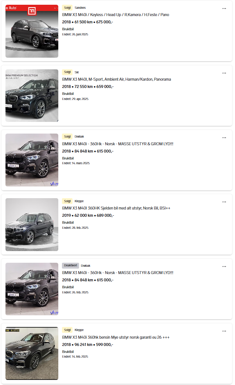Open options menu for Solgt Drøbak listing
235x385 pixels.
click(224, 138)
